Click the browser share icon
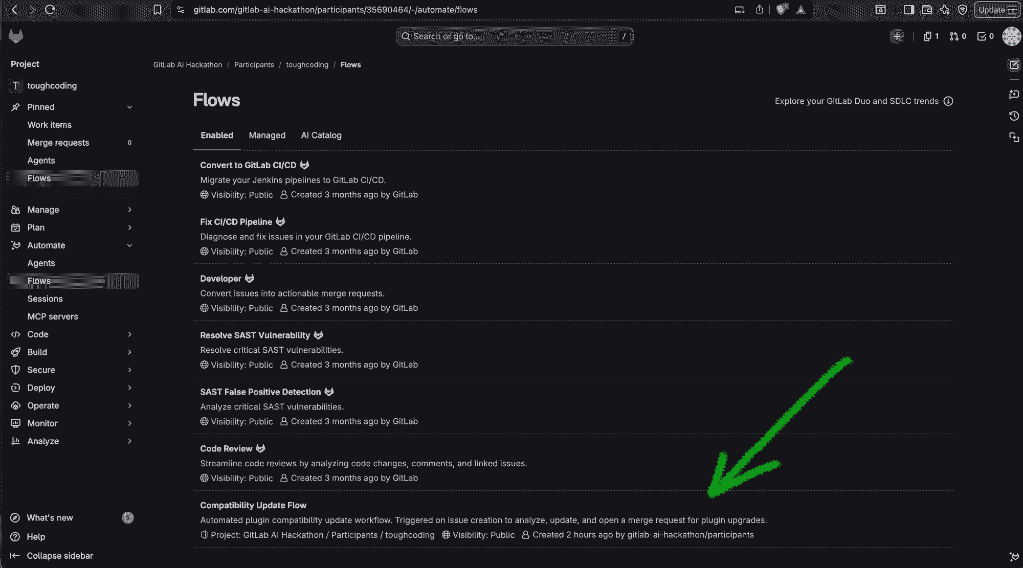The width and height of the screenshot is (1023, 568). coord(760,10)
